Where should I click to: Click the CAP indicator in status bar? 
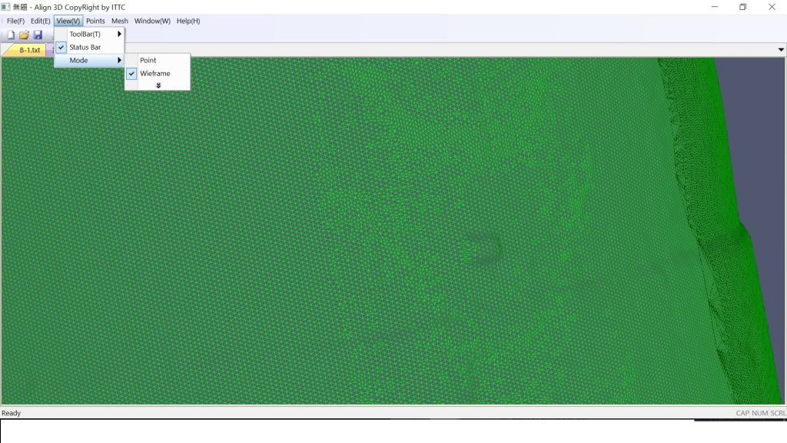coord(742,413)
